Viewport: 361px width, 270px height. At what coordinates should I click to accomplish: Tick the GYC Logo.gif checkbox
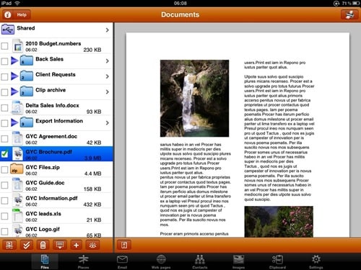[x=4, y=231]
